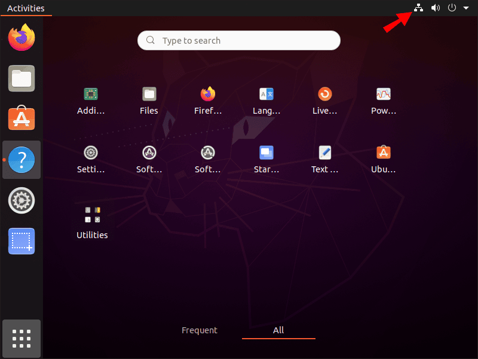
Task: Launch Settings from the dock
Action: point(22,200)
